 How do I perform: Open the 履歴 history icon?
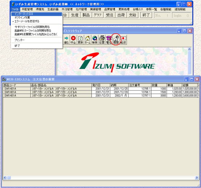click(x=116, y=40)
